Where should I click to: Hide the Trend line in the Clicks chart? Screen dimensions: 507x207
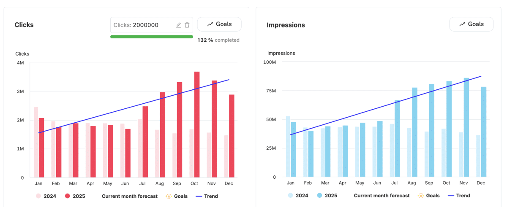point(207,196)
